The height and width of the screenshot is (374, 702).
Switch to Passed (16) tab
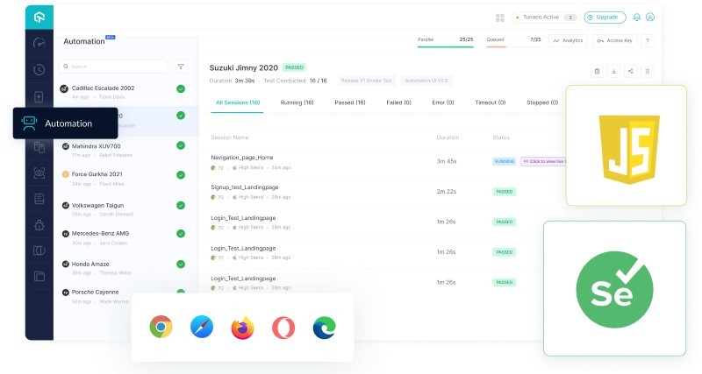coord(350,102)
